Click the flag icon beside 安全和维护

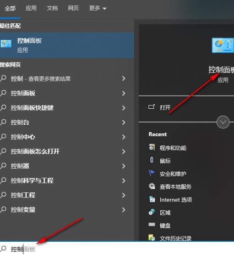(x=152, y=173)
